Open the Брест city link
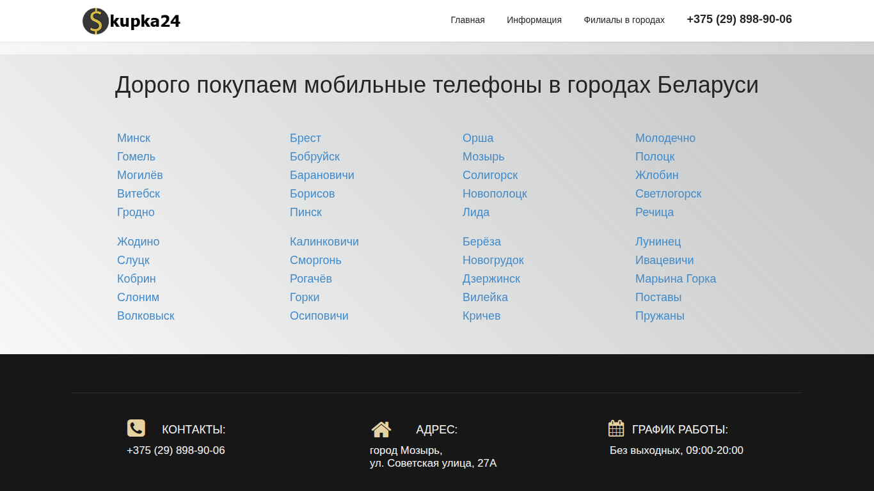Screen dimensions: 874x491 coord(305,138)
